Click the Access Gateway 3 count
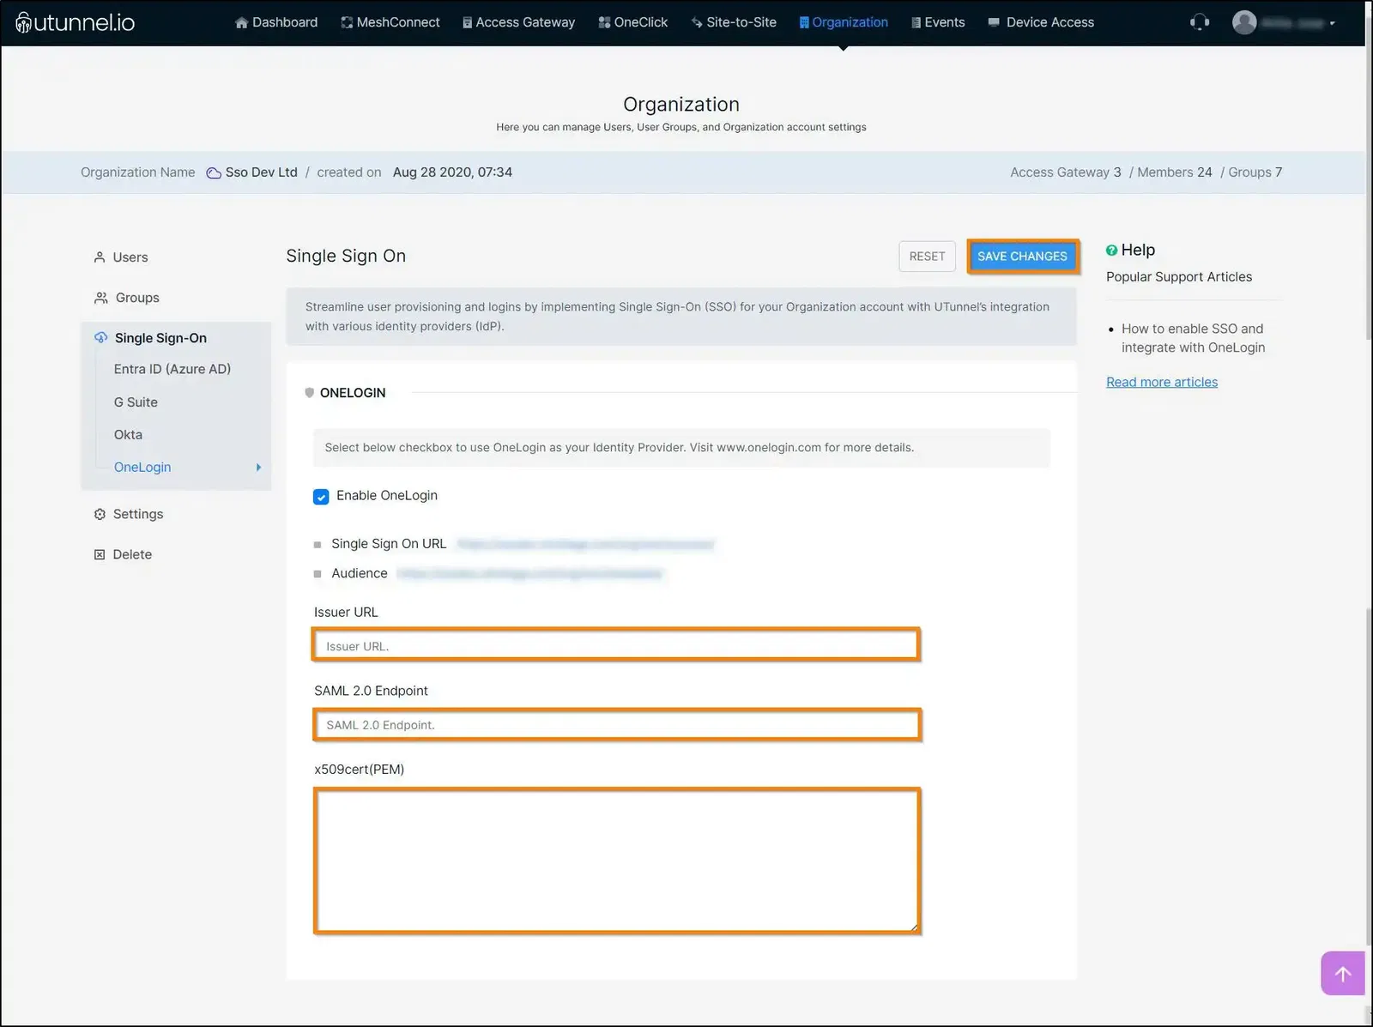 (x=1066, y=172)
